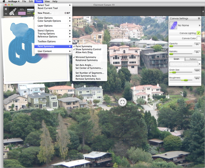The image size is (205, 168).
Task: Open the small toolbar menu icon under the X
Action: tap(6, 13)
